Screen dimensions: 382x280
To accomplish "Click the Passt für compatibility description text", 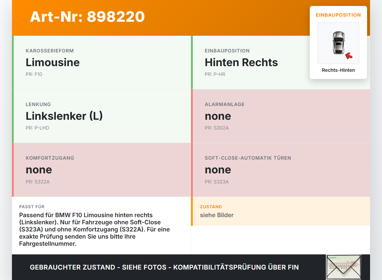I will click(x=95, y=229).
